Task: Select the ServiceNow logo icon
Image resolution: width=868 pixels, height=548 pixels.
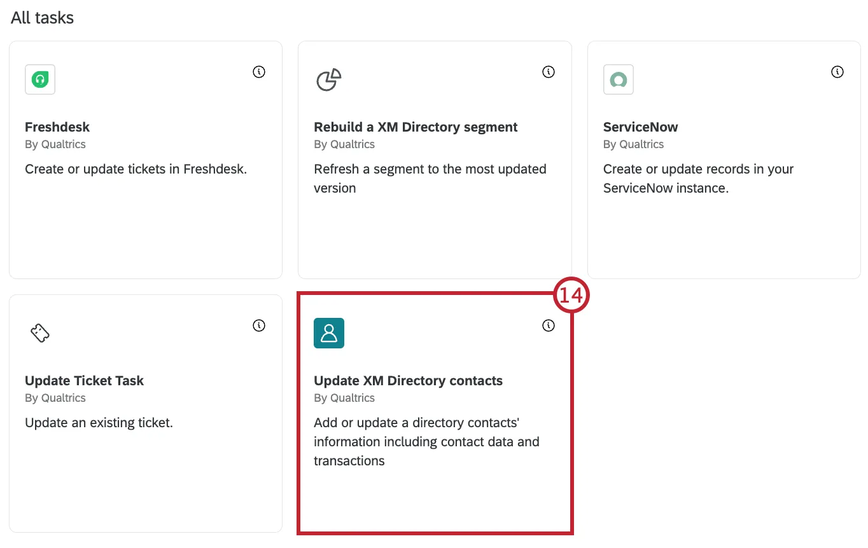Action: tap(618, 79)
